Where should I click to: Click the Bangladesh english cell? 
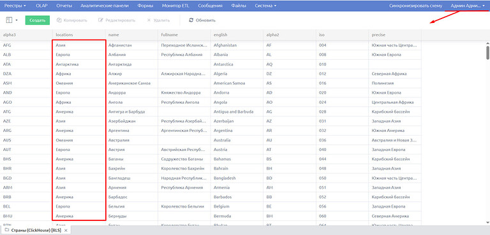(x=237, y=178)
